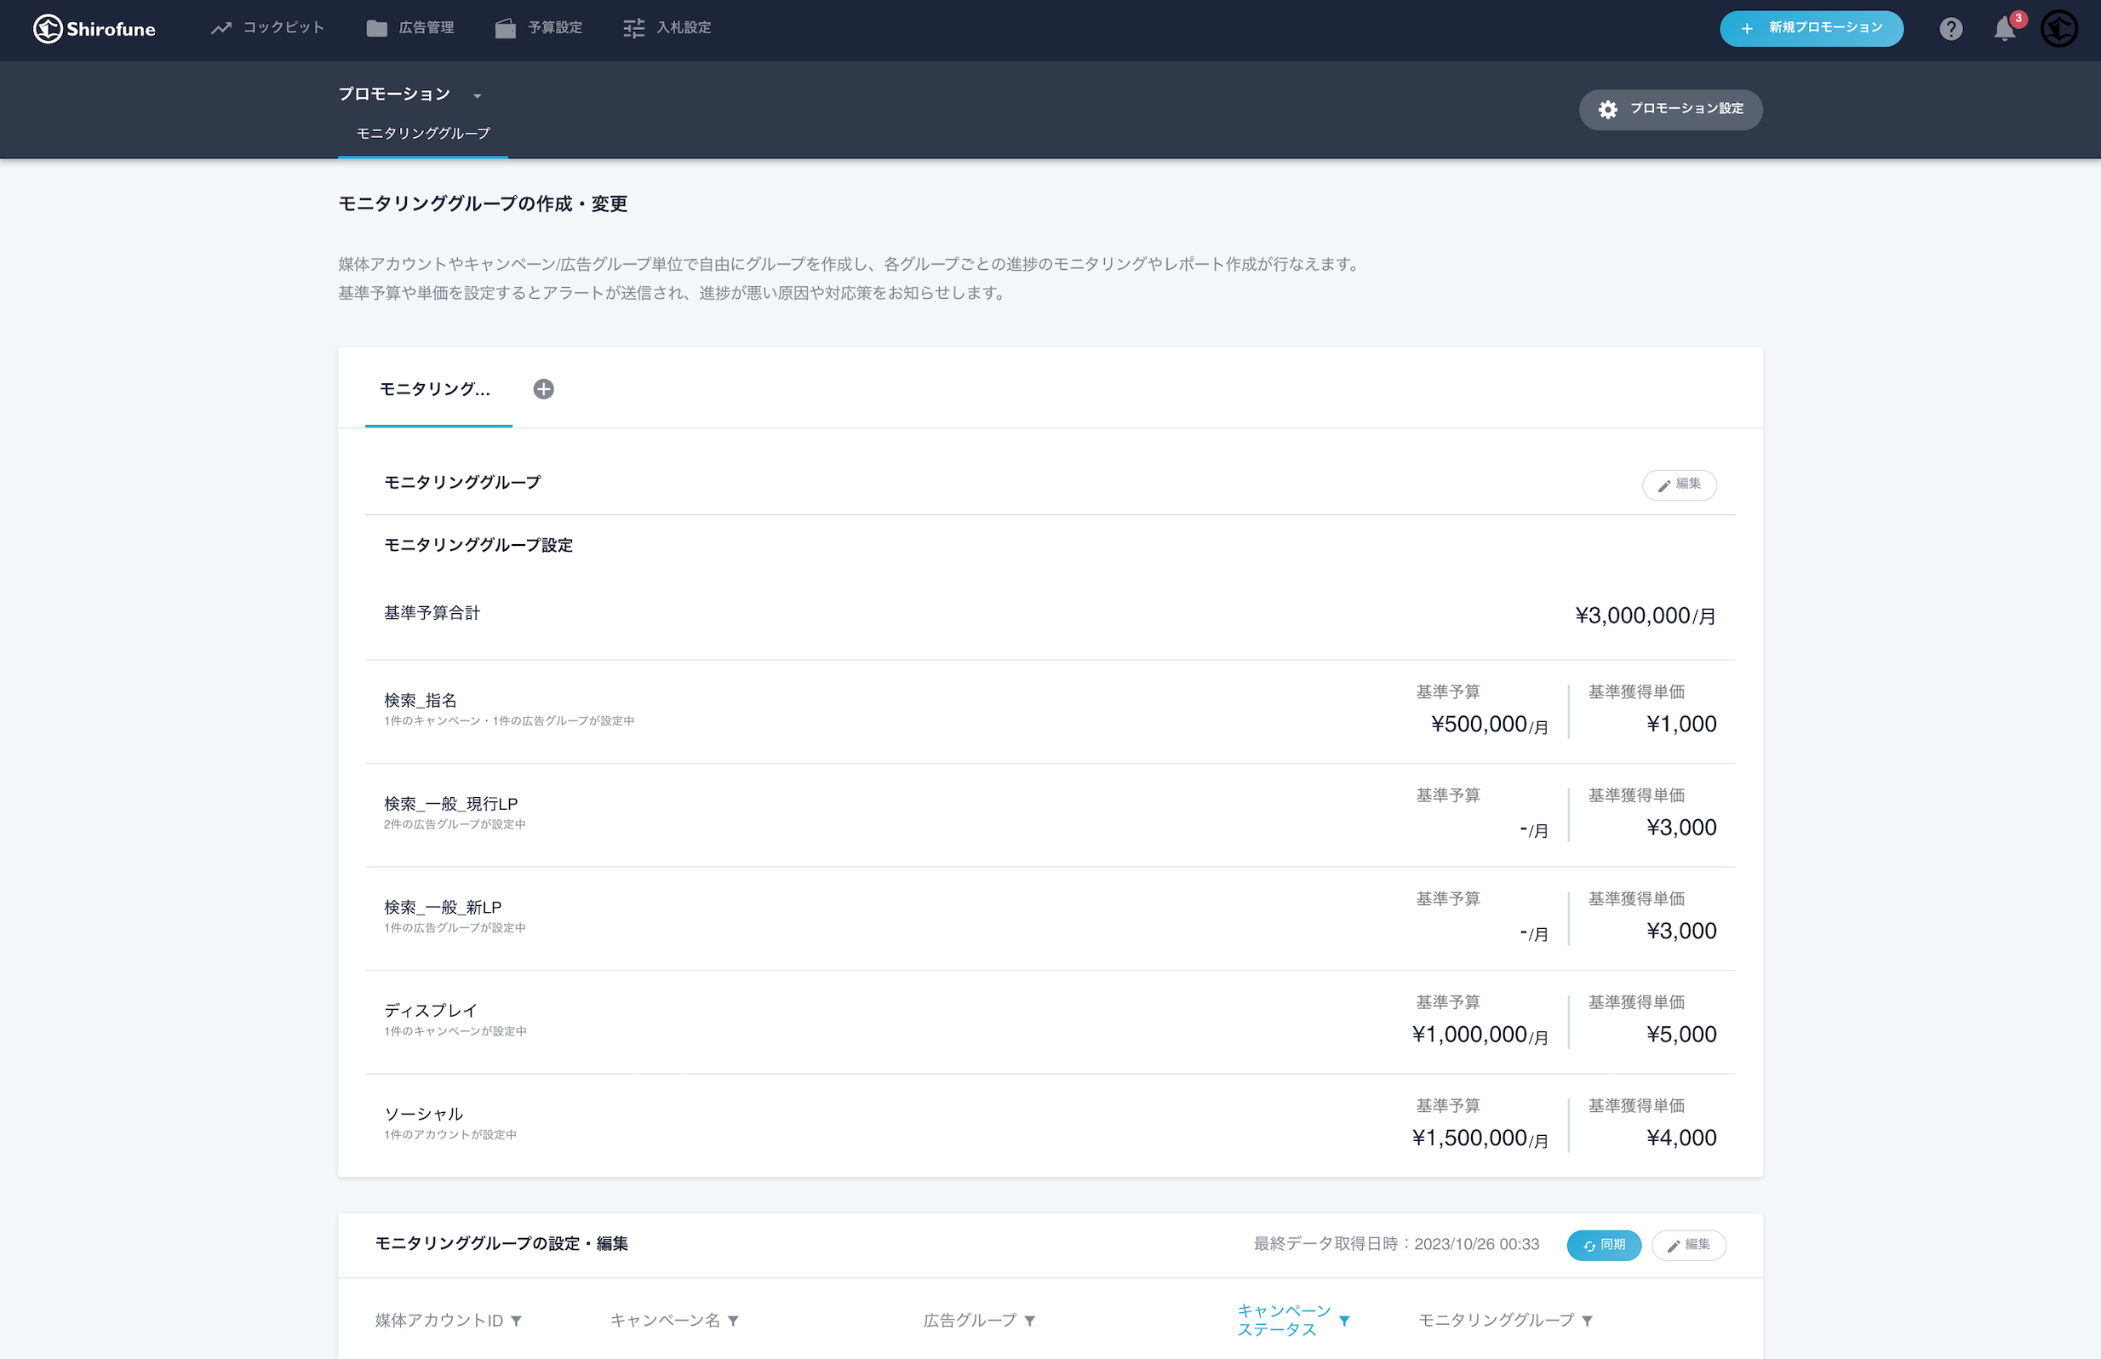Click the gear icon for プロモーション設定
Image resolution: width=2101 pixels, height=1359 pixels.
pos(1608,110)
